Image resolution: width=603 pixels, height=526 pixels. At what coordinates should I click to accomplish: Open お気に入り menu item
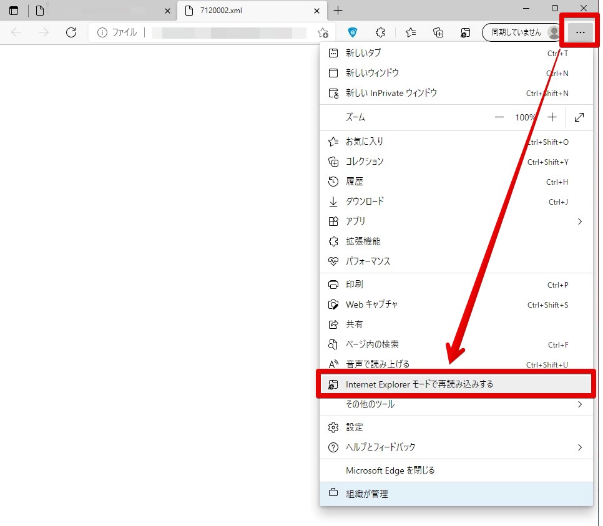pos(456,142)
